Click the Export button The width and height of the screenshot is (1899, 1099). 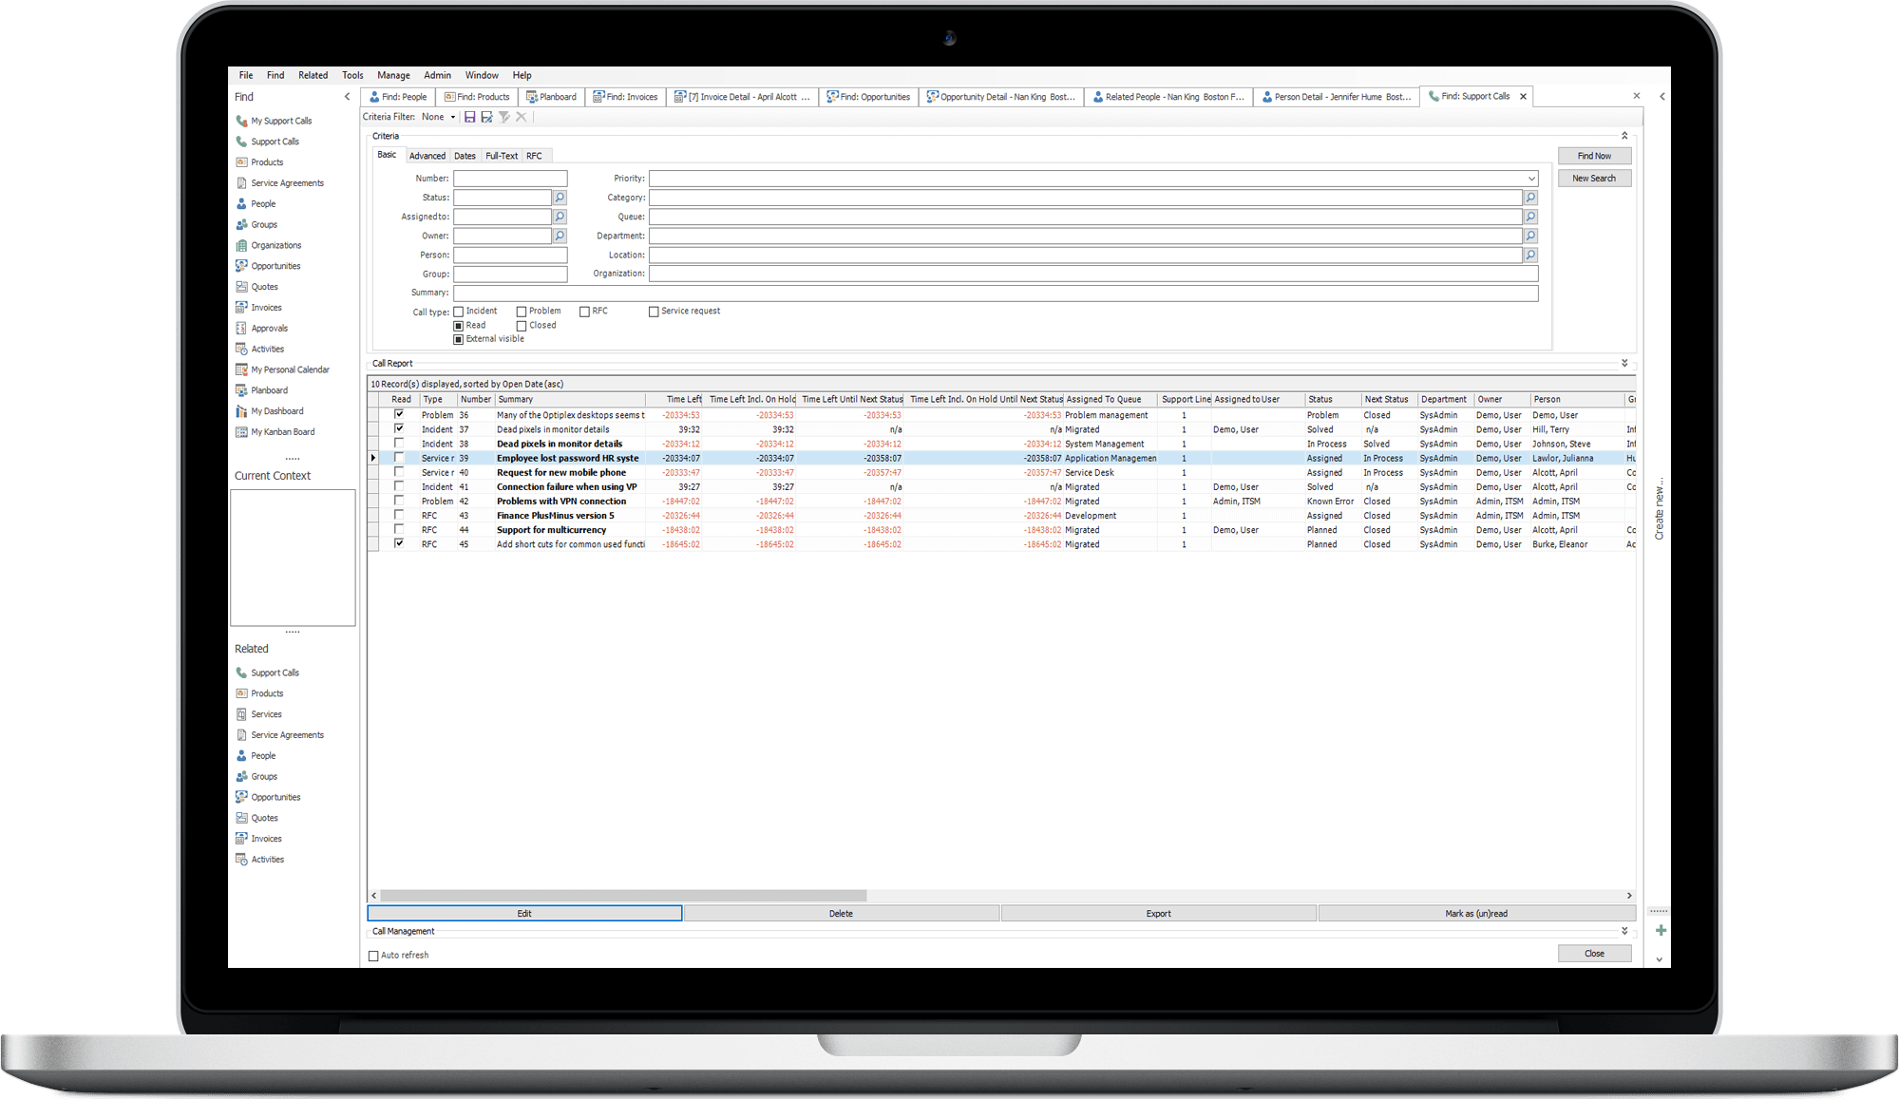point(1158,914)
